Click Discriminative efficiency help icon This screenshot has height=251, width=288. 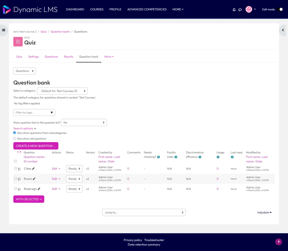click(200, 157)
